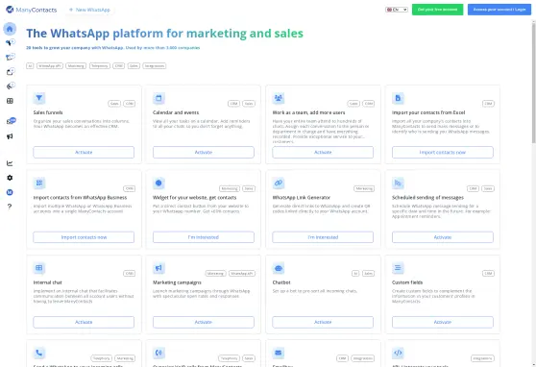Image resolution: width=536 pixels, height=367 pixels.
Task: Click the Sales funnels funnel icon
Action: coord(39,98)
